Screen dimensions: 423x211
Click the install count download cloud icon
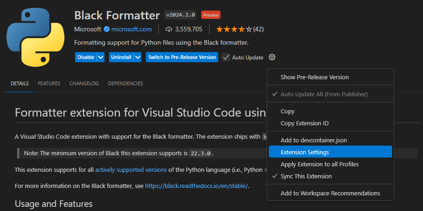[169, 29]
